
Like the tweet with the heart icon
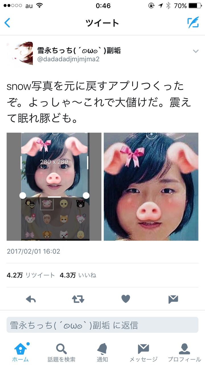pos(126,299)
